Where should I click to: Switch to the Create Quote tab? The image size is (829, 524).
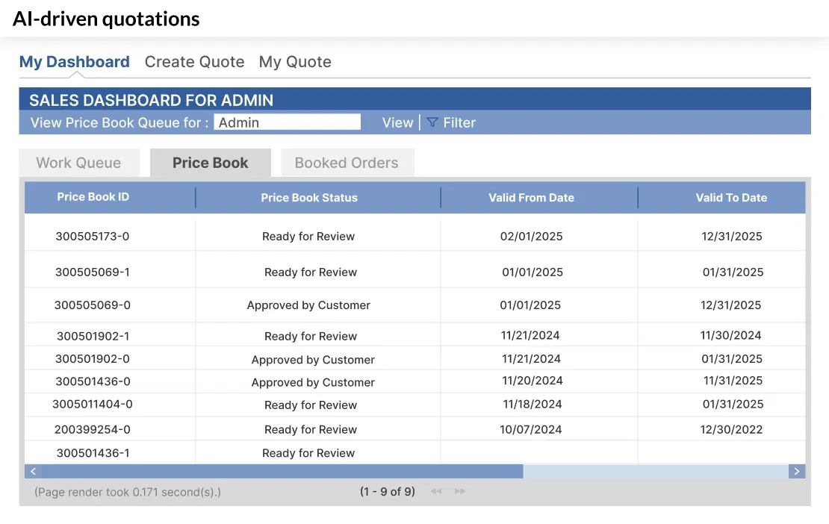point(194,62)
